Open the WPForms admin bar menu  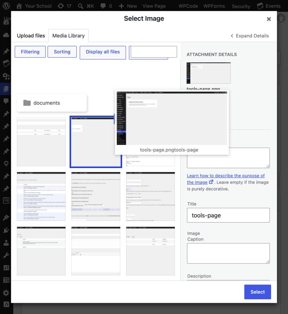pos(214,6)
